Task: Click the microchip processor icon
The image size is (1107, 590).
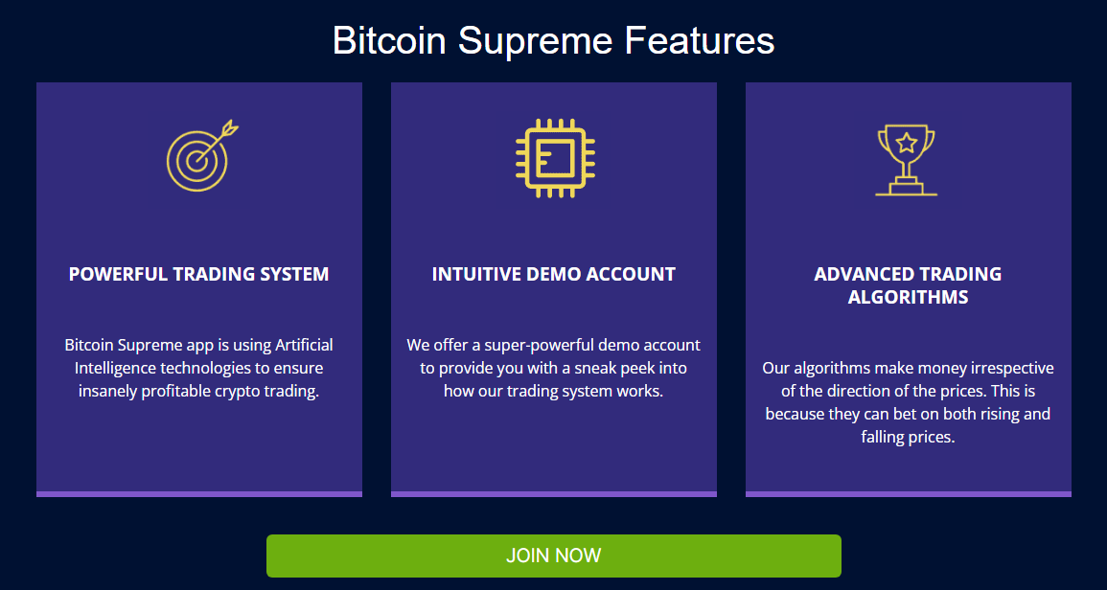Action: [555, 158]
